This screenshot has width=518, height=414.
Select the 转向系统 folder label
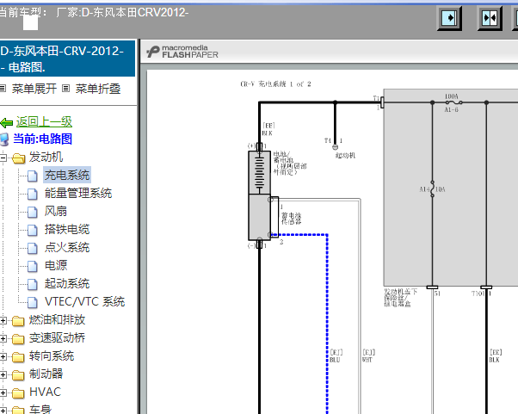click(52, 355)
